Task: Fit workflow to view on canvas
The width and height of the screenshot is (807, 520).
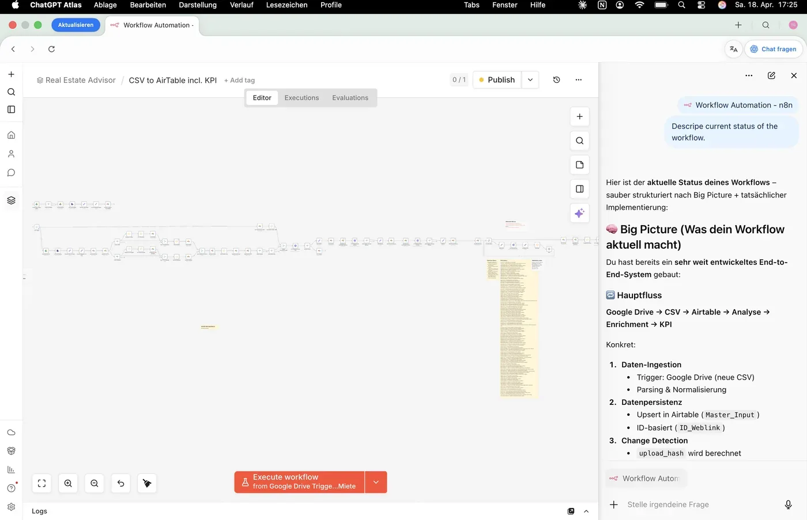Action: [x=42, y=484]
